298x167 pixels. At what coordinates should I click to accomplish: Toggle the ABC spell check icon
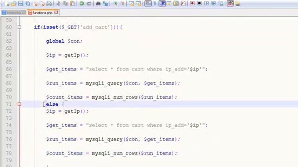[x=230, y=3]
